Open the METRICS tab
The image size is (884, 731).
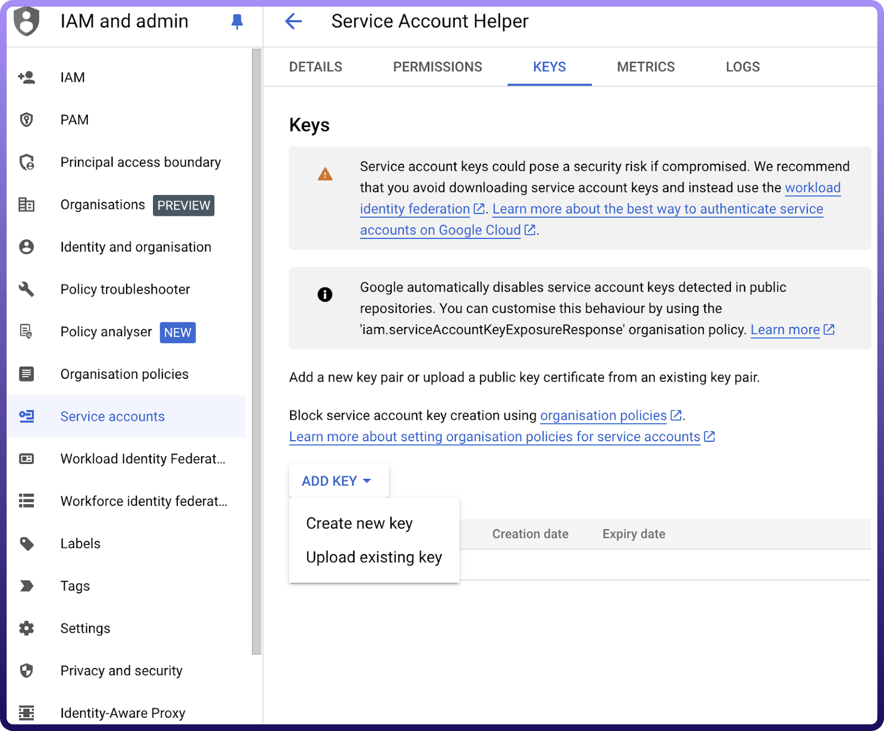(645, 67)
